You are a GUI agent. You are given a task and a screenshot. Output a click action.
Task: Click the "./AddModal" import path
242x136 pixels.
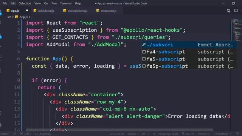[x=105, y=45]
